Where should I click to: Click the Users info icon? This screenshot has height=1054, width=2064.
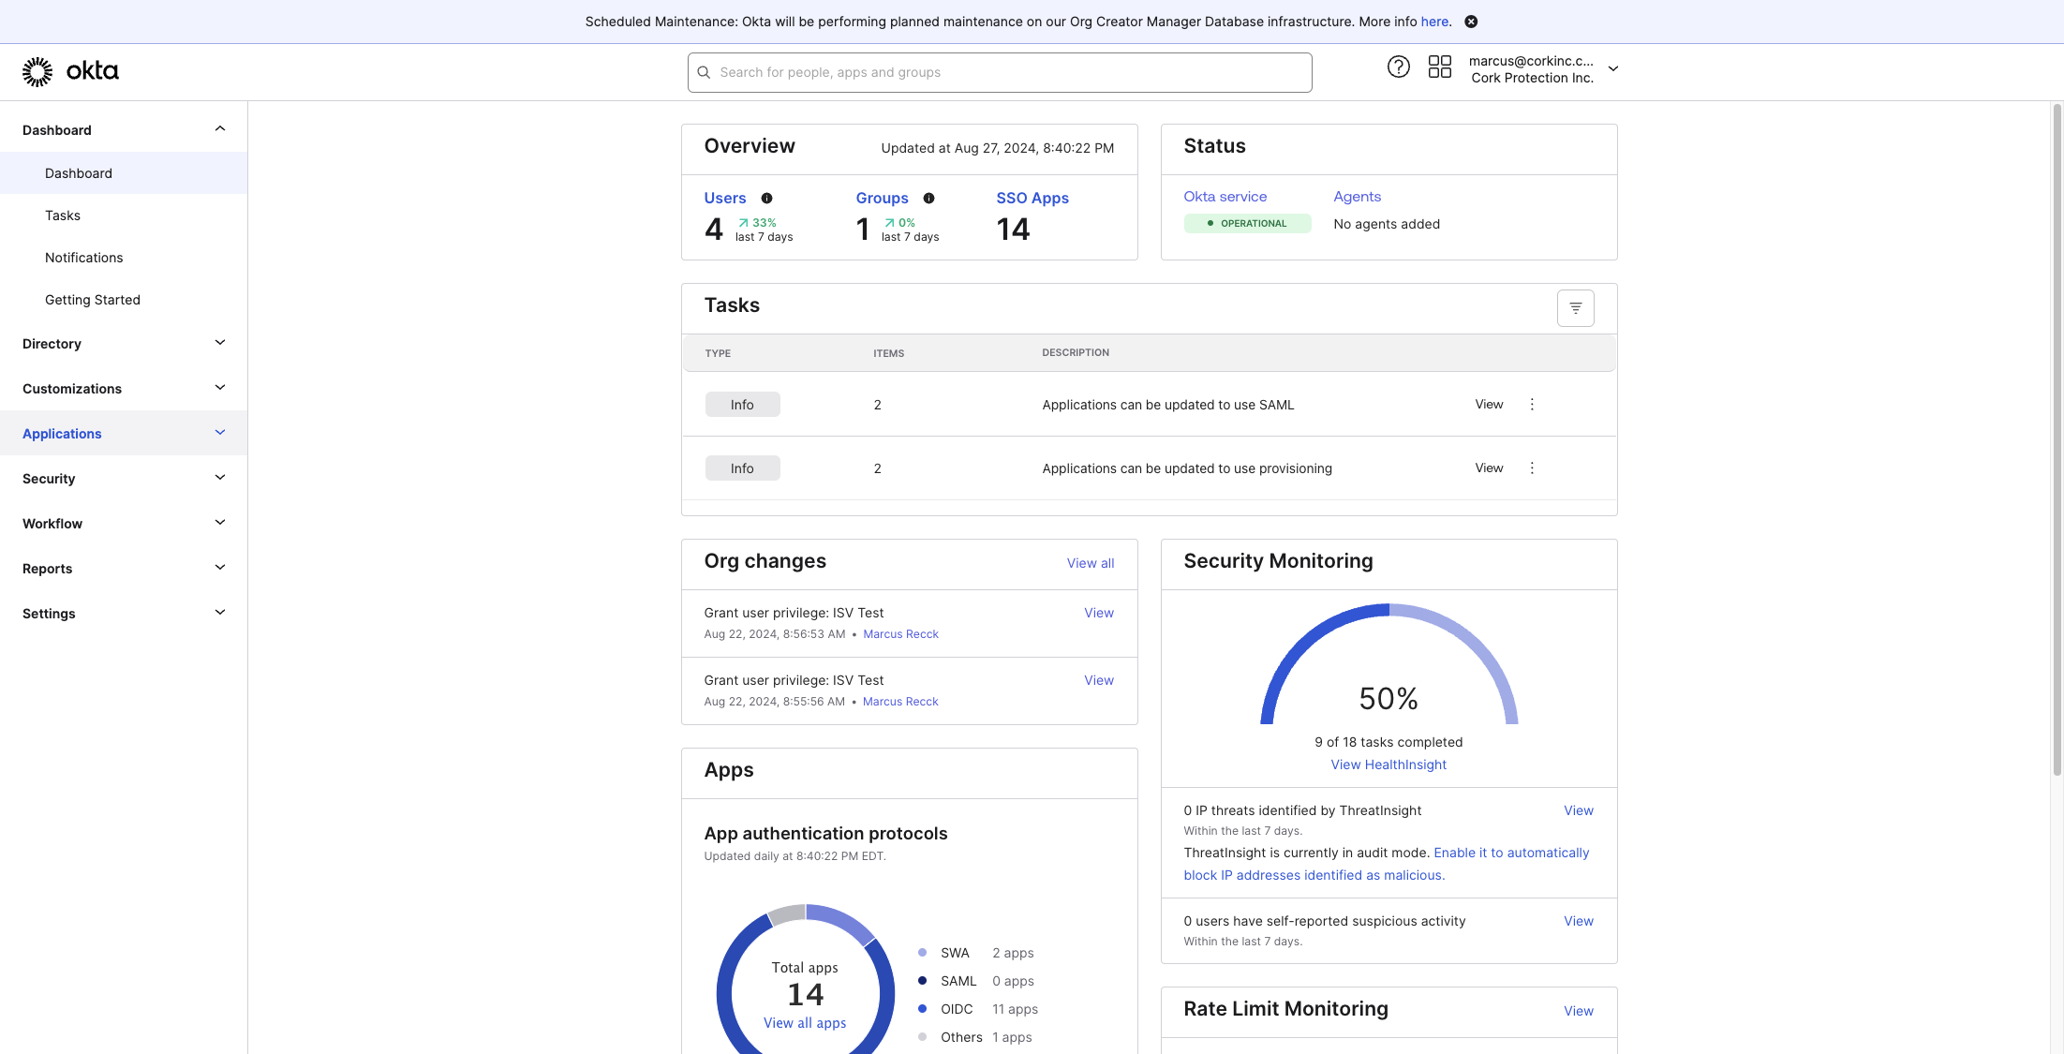766,199
